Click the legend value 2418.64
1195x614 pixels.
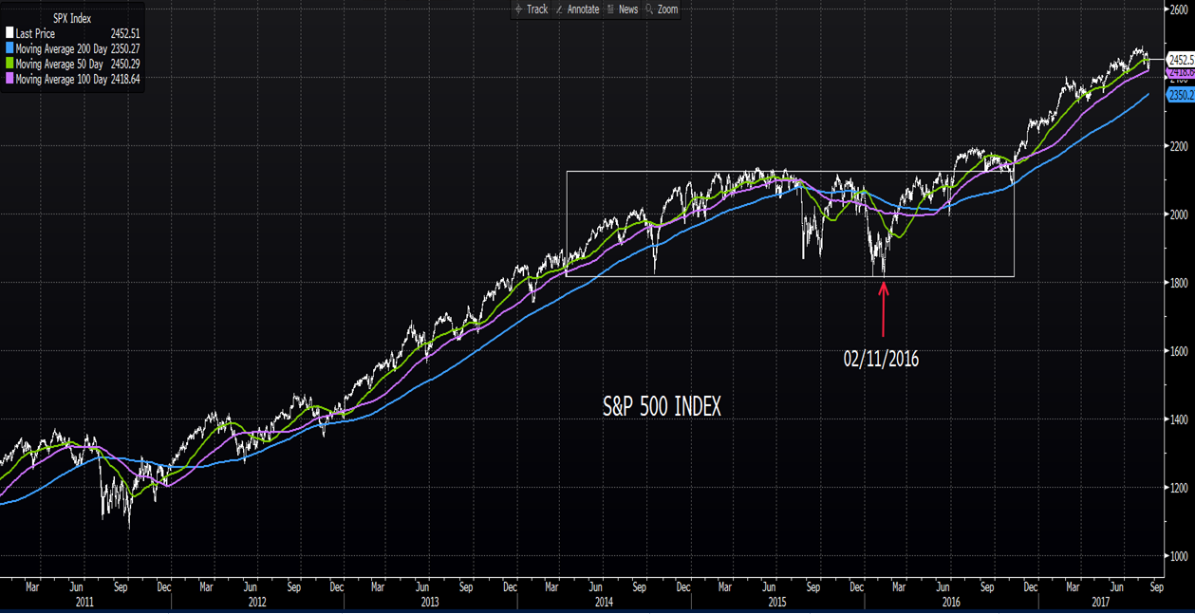click(x=125, y=80)
